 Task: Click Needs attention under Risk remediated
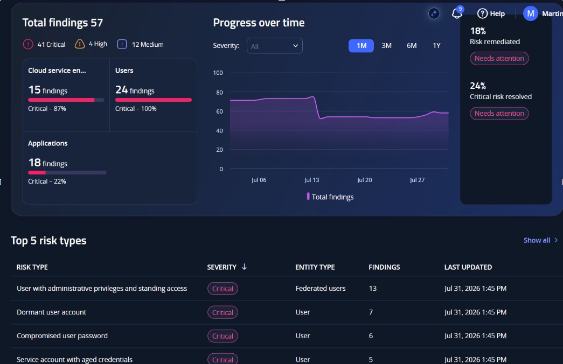coord(499,59)
